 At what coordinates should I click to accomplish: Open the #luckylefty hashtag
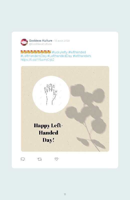[x=59, y=52]
